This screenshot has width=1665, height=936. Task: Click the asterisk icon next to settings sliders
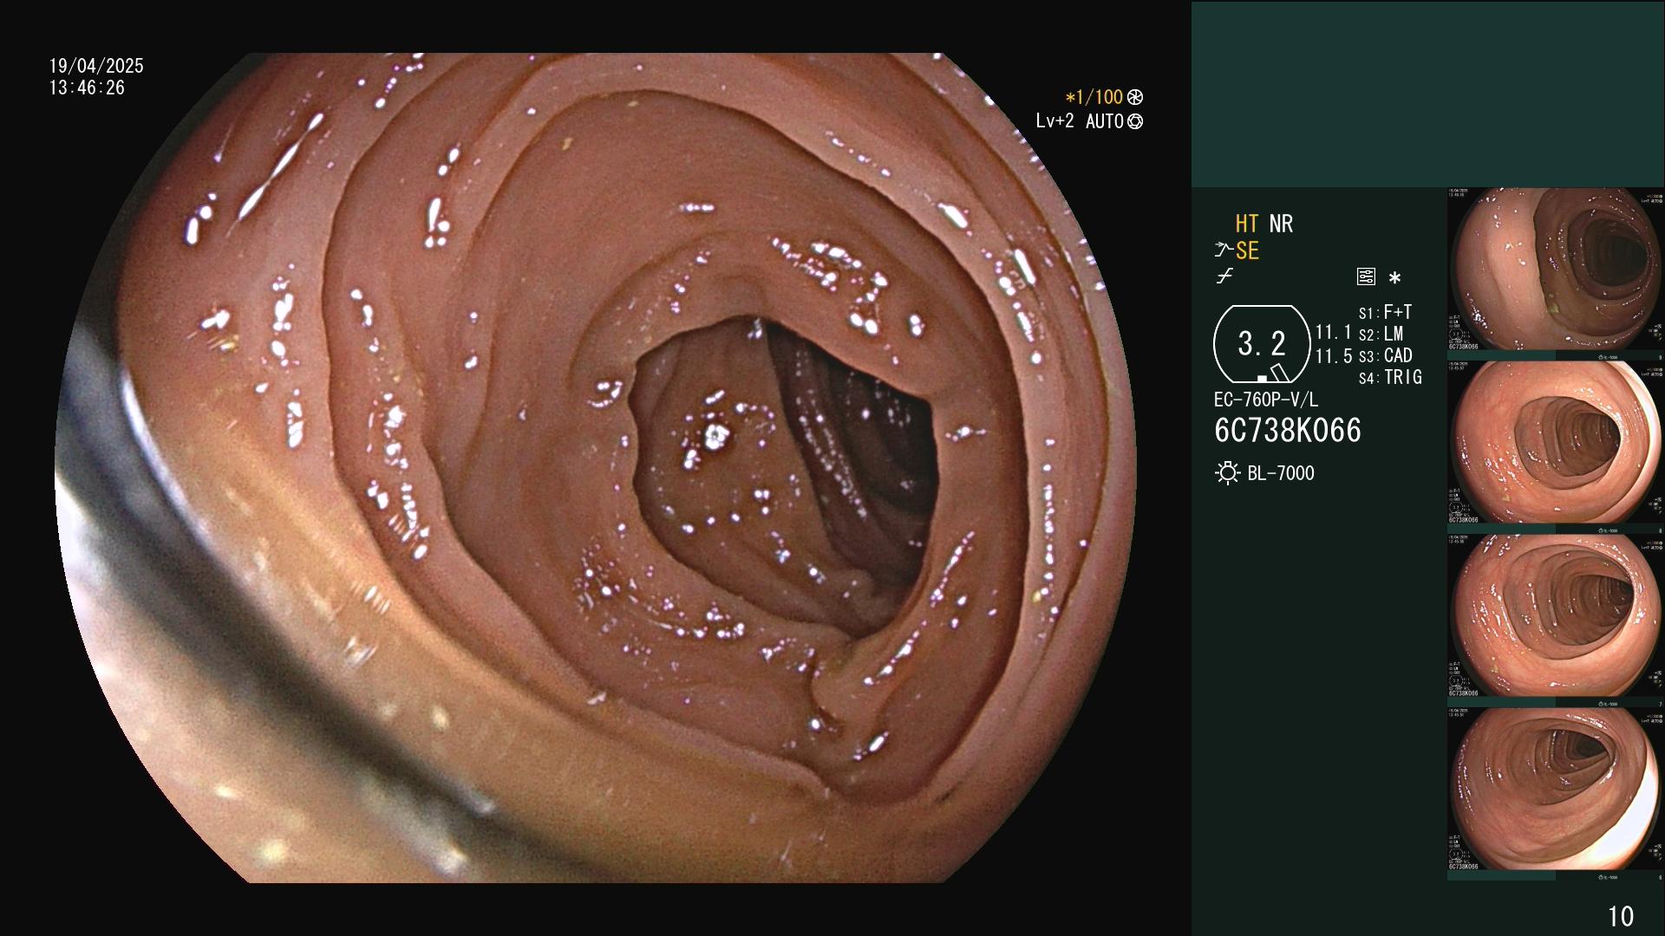[1394, 278]
